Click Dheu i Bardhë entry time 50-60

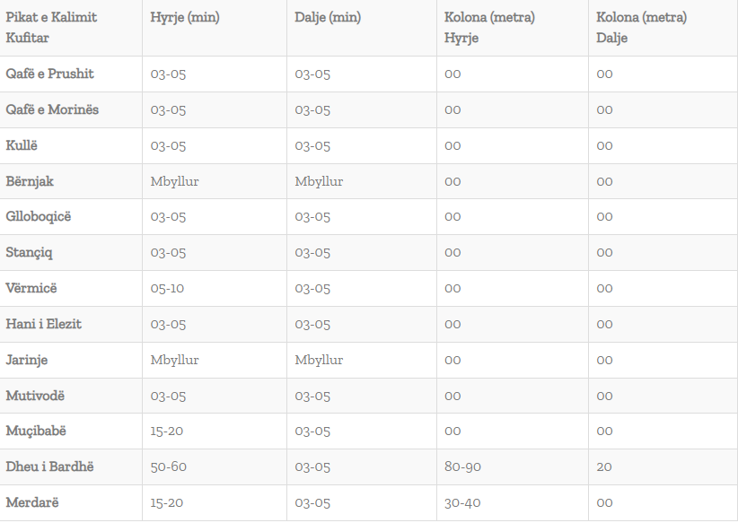click(x=168, y=466)
